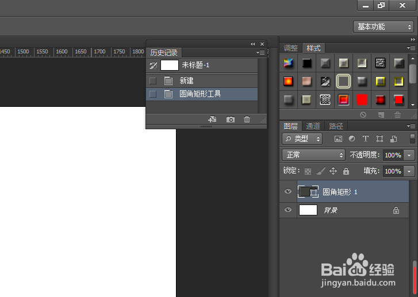
Task: Click 填充 value field 100%
Action: tap(393, 171)
